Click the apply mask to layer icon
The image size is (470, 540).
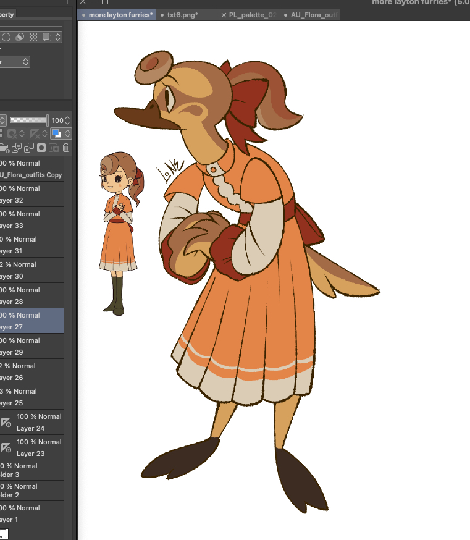tap(54, 148)
